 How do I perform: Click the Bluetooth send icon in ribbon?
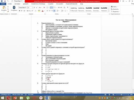pos(14,8)
